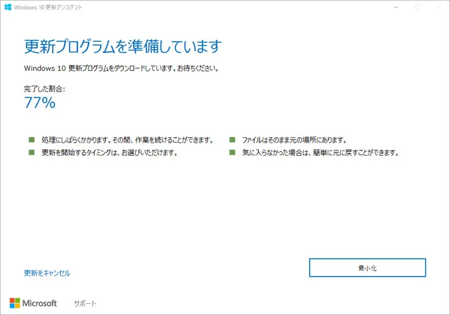Click green bullet beside 更新を開始するタイミング
The image size is (450, 315).
tap(30, 153)
